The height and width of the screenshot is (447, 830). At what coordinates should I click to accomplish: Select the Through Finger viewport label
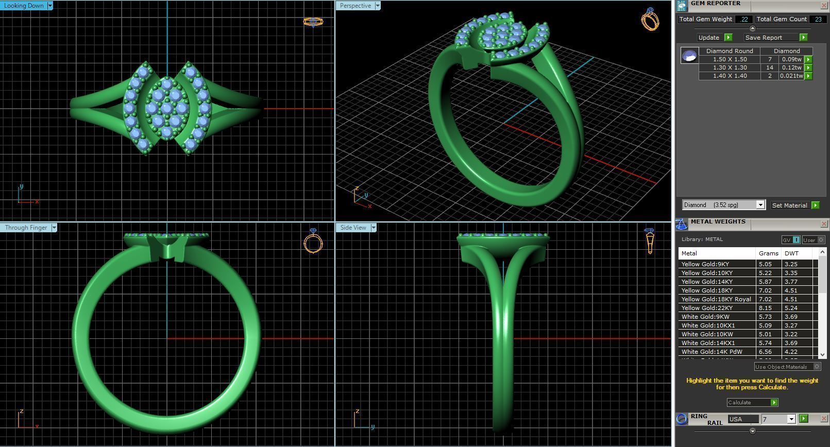tap(26, 228)
